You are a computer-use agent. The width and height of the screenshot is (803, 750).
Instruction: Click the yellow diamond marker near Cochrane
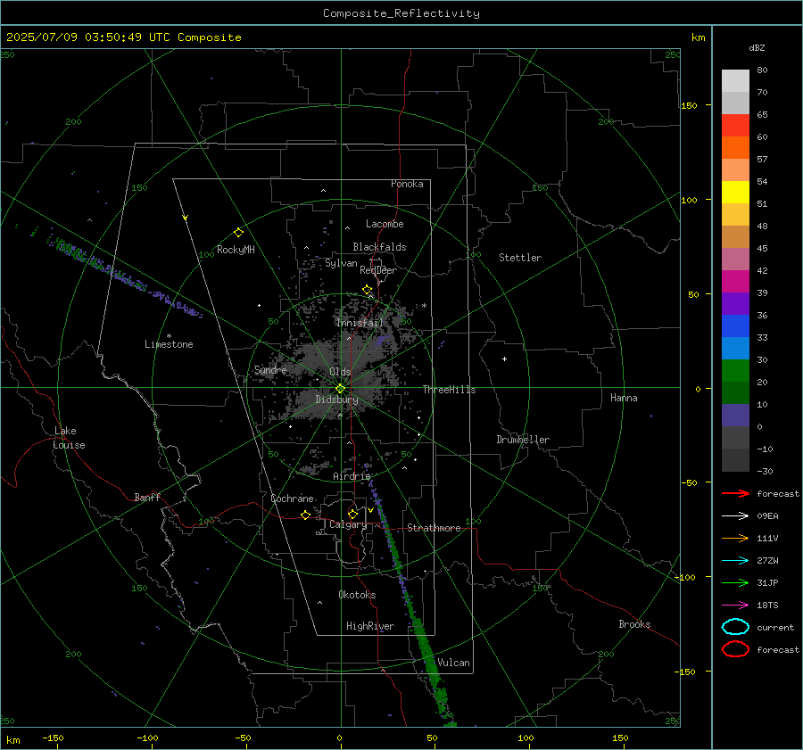[305, 515]
